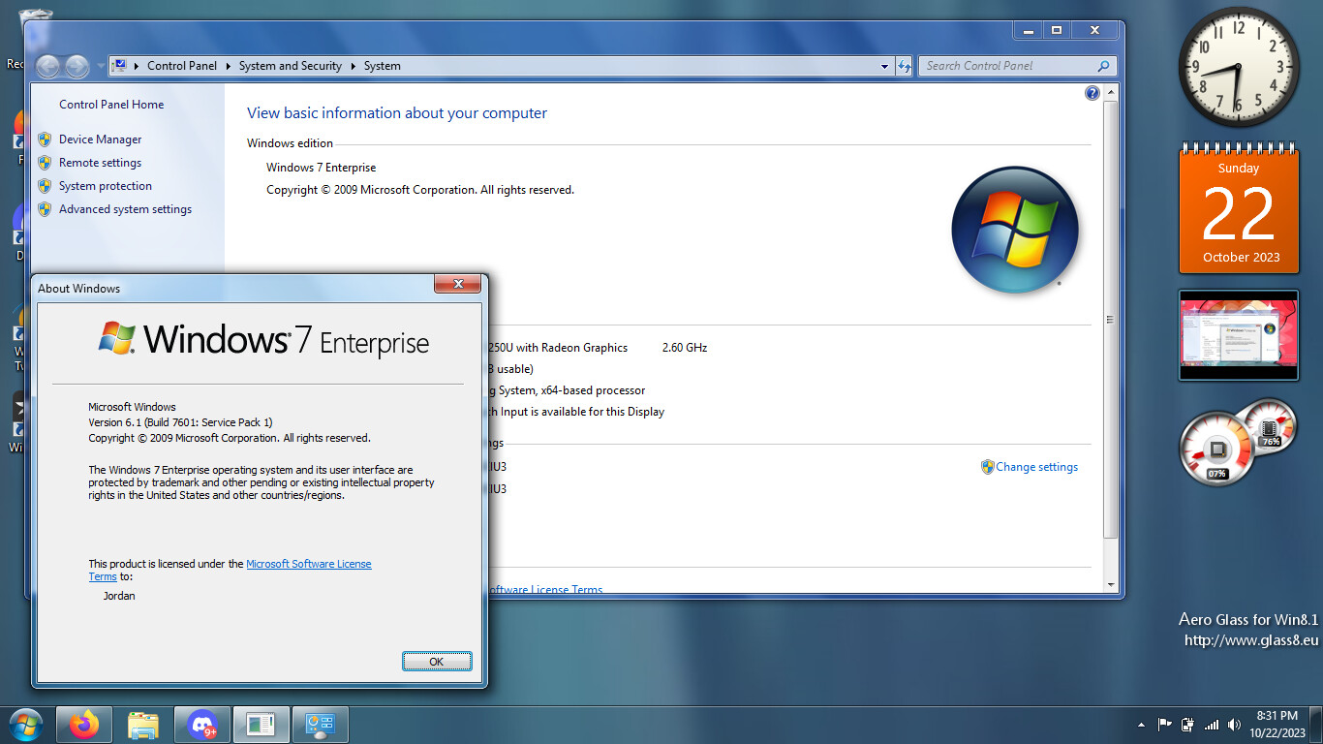Open Discord from the taskbar
This screenshot has height=744, width=1323.
point(202,725)
